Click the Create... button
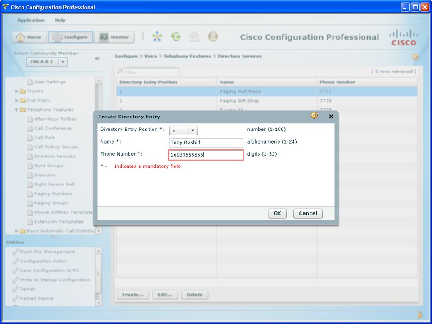Viewport: 432px width, 324px height. [x=133, y=294]
